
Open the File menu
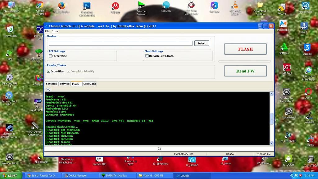click(47, 31)
